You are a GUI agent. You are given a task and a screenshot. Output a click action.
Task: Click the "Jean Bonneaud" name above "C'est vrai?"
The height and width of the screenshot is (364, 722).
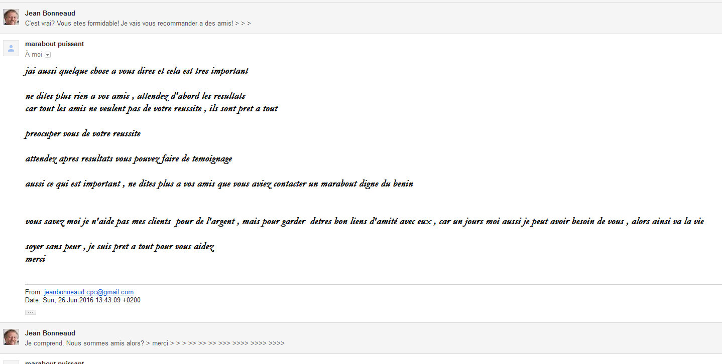point(50,13)
